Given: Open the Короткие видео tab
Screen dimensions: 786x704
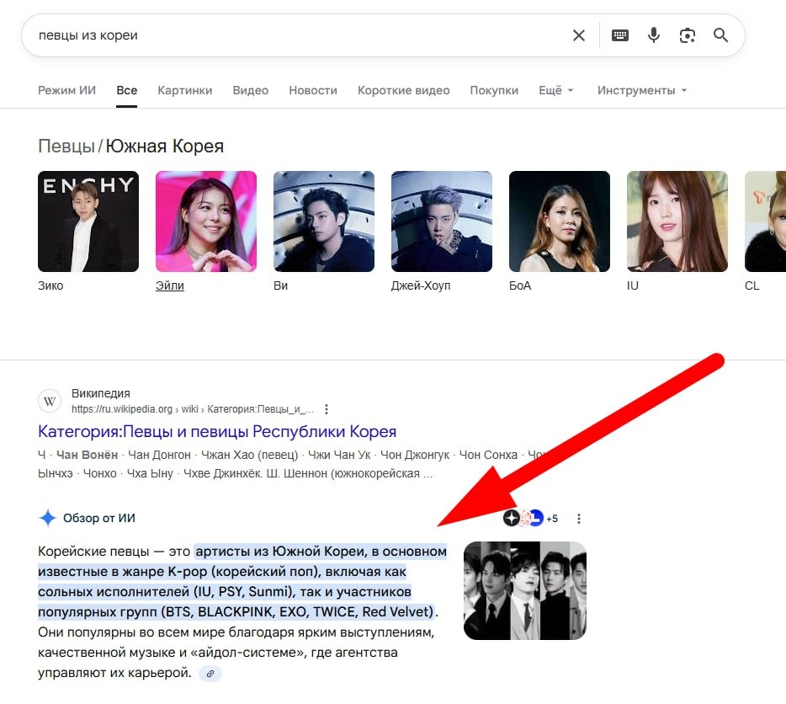Looking at the screenshot, I should coord(404,90).
